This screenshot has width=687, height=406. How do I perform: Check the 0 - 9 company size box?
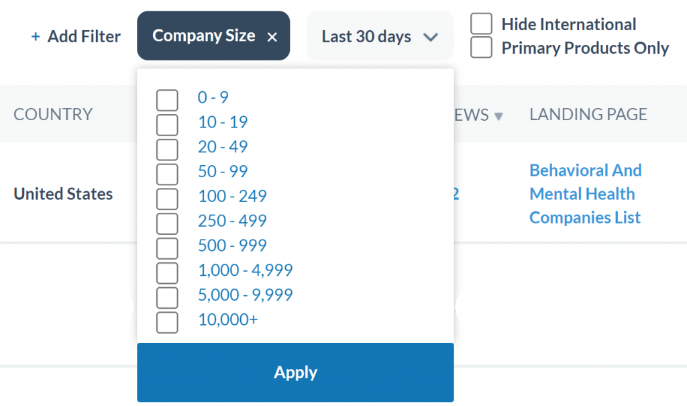[167, 100]
